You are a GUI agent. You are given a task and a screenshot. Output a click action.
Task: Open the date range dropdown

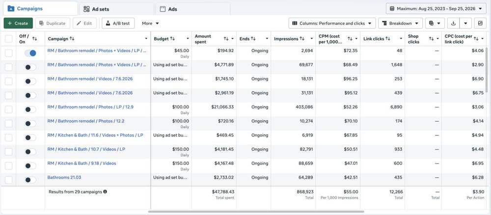coord(436,8)
